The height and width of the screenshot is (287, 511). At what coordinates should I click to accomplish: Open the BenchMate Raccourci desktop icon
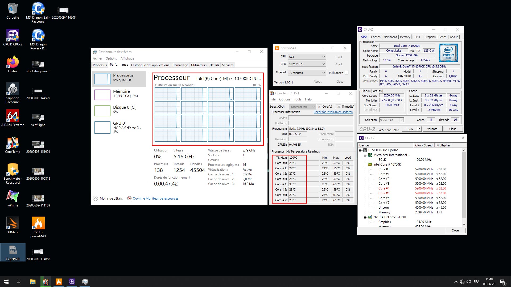[13, 174]
